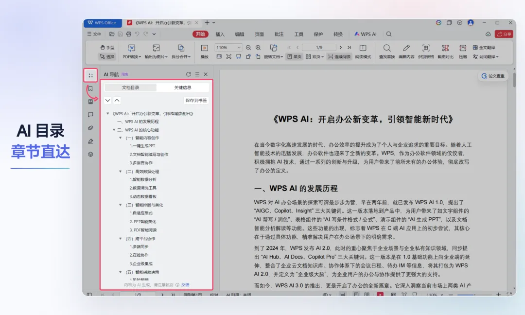Viewport: 525px width, 315px height.
Task: Select the 文档目录 tab in AI panel
Action: (x=130, y=87)
